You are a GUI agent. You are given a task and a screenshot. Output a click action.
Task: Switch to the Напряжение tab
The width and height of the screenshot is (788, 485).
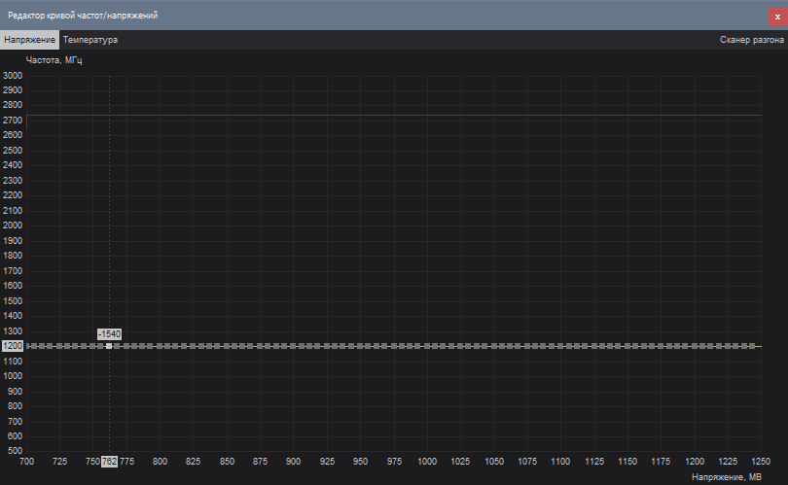click(x=29, y=40)
